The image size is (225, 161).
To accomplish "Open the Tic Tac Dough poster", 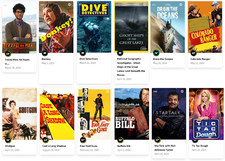I will (206, 114).
